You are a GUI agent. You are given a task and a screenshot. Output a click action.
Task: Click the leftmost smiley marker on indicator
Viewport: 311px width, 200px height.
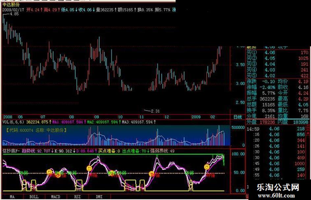(49, 172)
